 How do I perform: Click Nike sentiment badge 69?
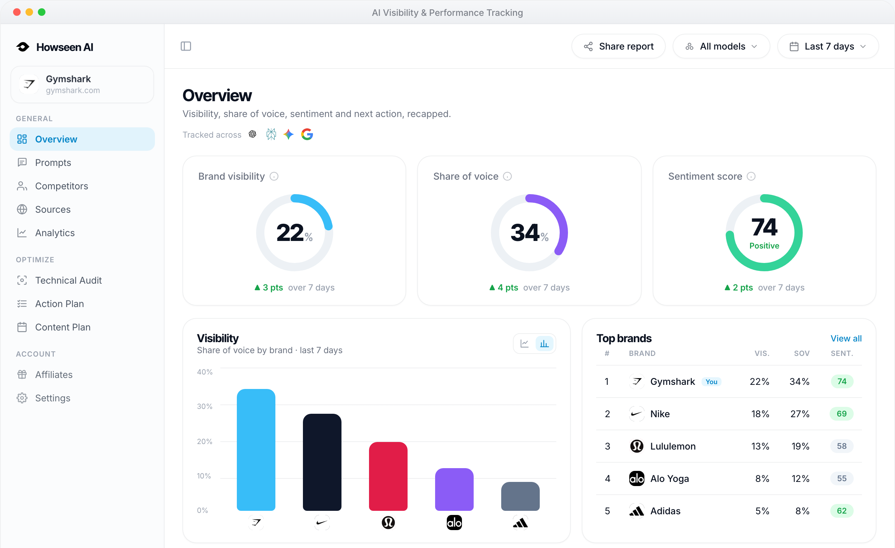842,414
